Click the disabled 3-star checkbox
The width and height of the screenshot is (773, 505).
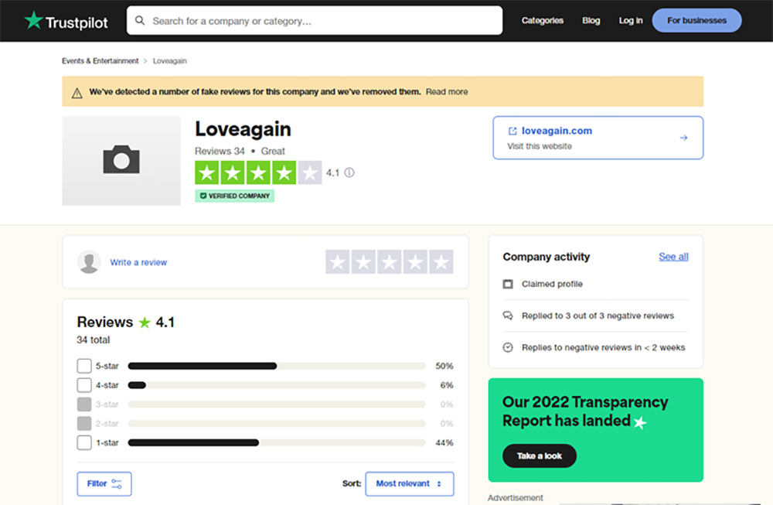84,404
